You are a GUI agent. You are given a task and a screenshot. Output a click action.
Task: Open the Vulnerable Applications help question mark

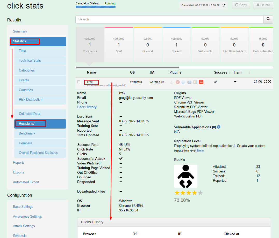click(x=219, y=127)
